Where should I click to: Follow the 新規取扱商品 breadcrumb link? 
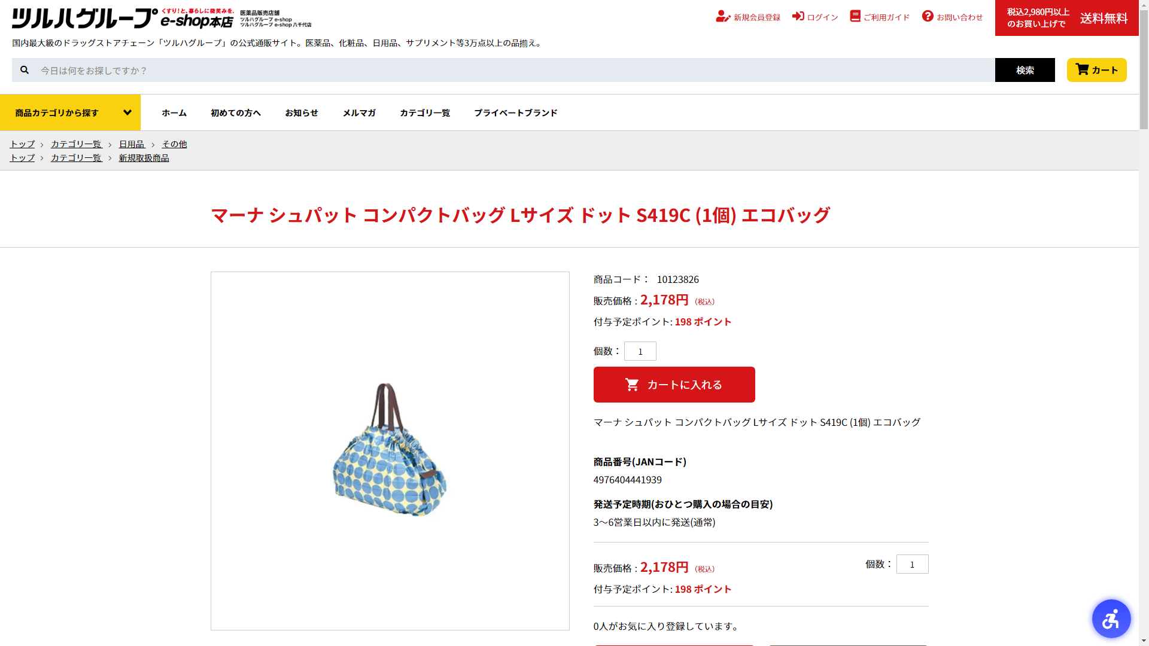[144, 158]
